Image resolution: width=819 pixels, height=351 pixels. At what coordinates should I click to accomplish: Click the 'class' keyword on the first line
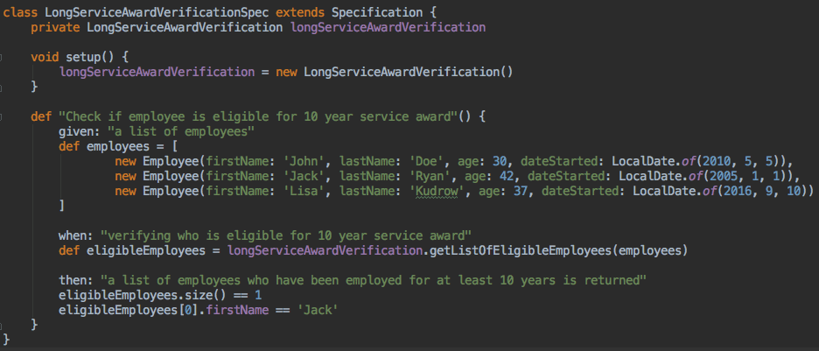click(20, 12)
